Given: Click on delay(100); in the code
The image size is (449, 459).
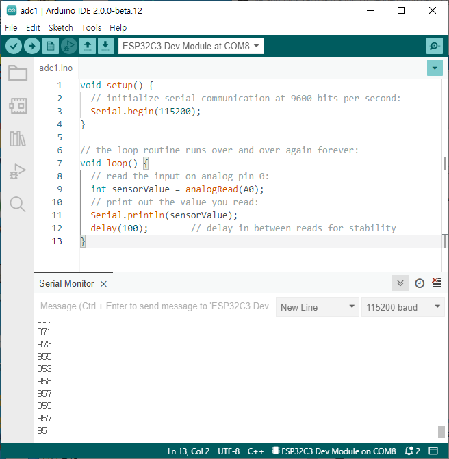Looking at the screenshot, I should 119,228.
